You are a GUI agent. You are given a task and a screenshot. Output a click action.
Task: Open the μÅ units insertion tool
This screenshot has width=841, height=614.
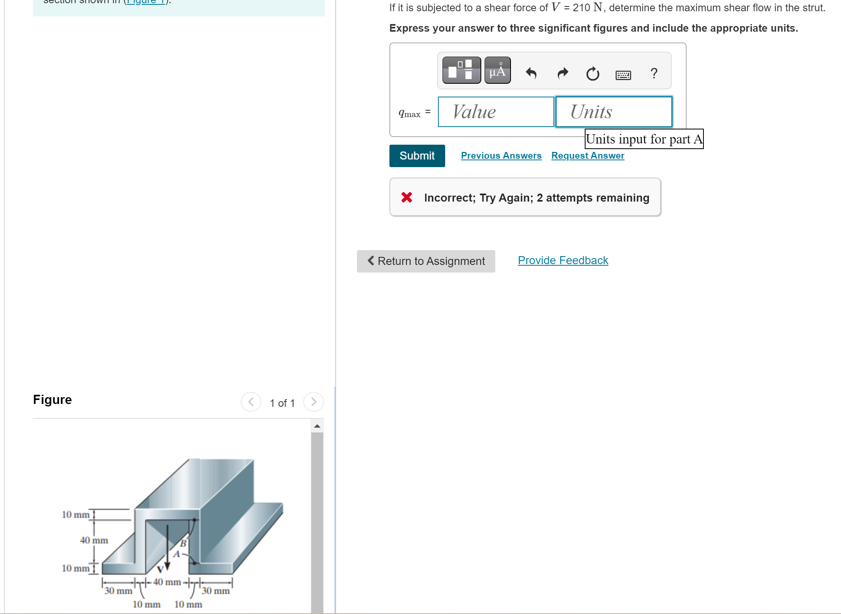pos(497,71)
